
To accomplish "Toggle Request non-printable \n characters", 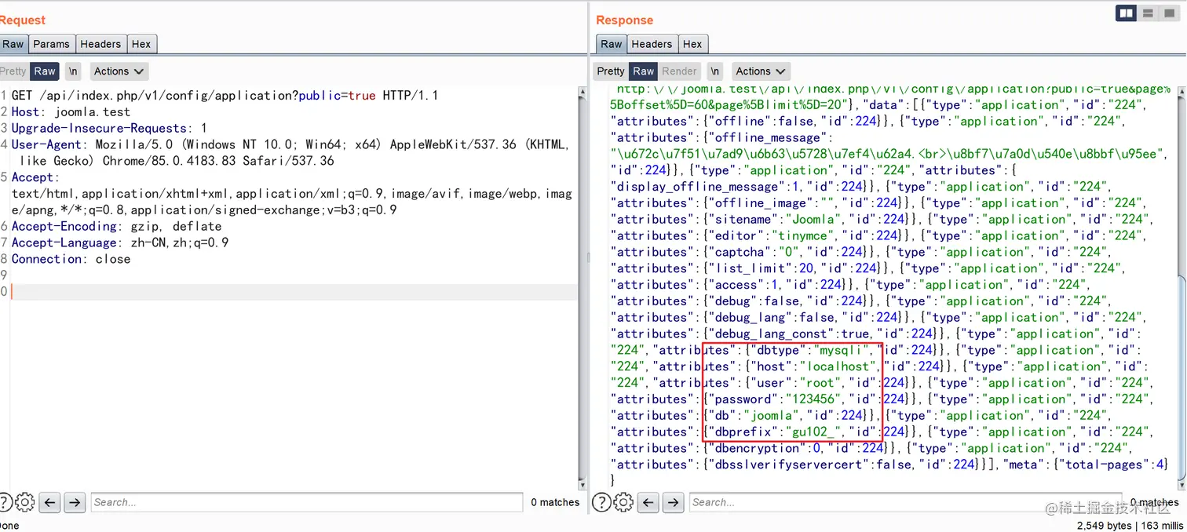I will 72,71.
